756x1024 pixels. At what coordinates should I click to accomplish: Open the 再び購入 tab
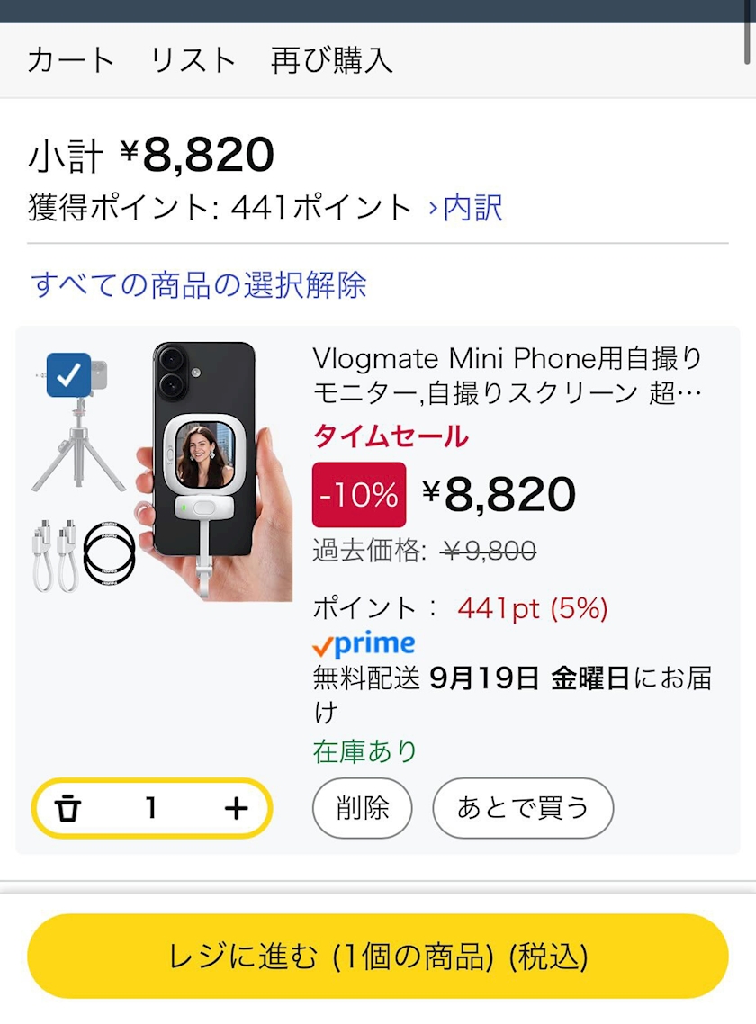click(332, 60)
